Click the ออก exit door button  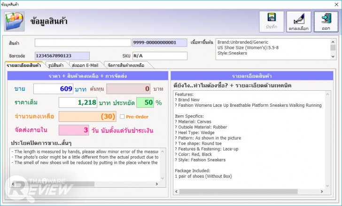coord(326,22)
